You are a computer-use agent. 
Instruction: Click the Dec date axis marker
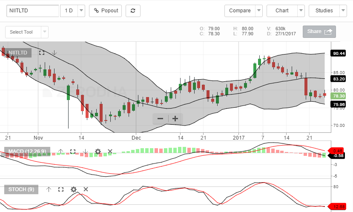tap(136, 138)
